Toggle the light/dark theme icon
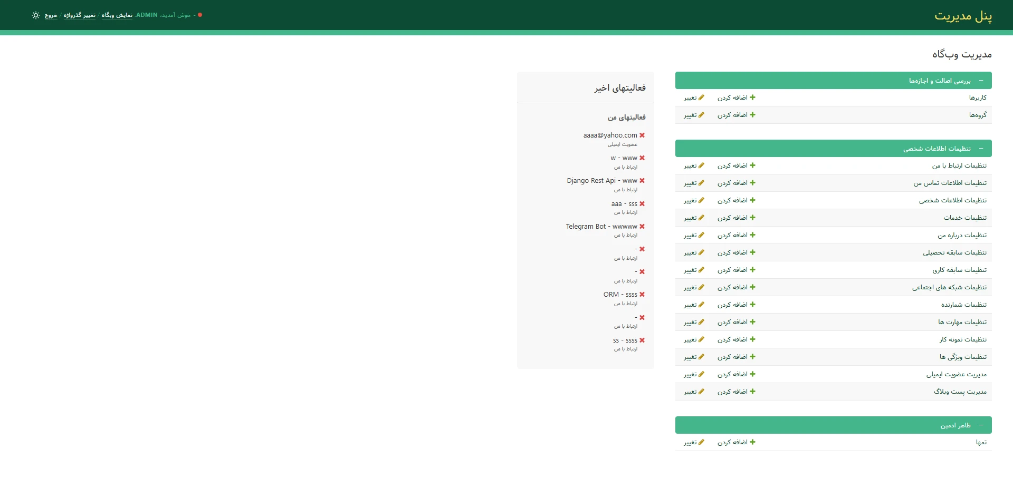Image resolution: width=1013 pixels, height=498 pixels. (36, 15)
